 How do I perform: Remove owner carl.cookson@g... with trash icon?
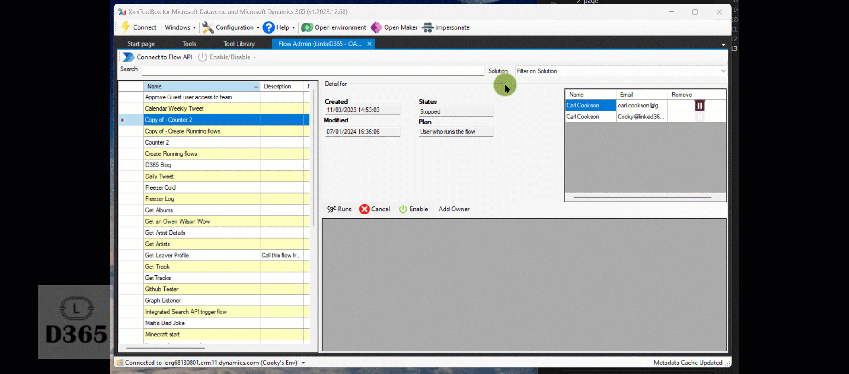700,106
